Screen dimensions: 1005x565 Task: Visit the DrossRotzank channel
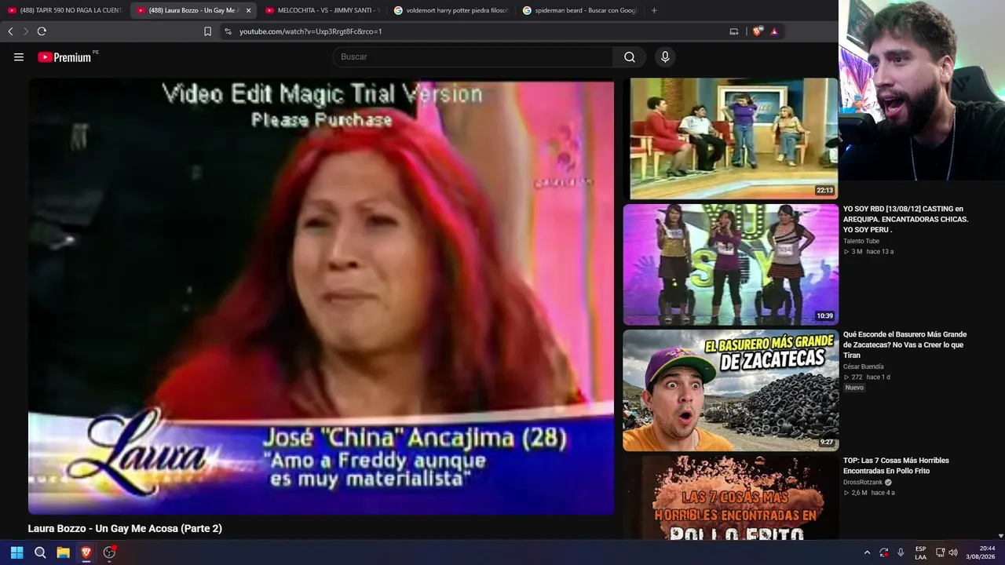pyautogui.click(x=864, y=483)
